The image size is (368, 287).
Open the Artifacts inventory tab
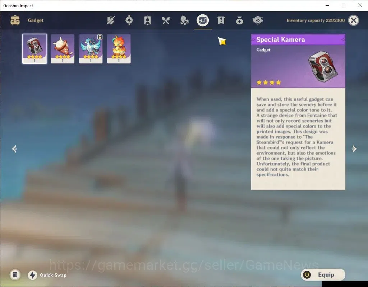(x=129, y=20)
